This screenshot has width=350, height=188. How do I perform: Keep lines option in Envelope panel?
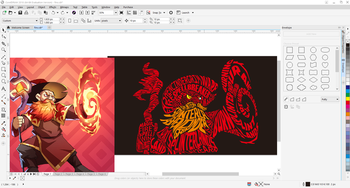pyautogui.click(x=286, y=107)
